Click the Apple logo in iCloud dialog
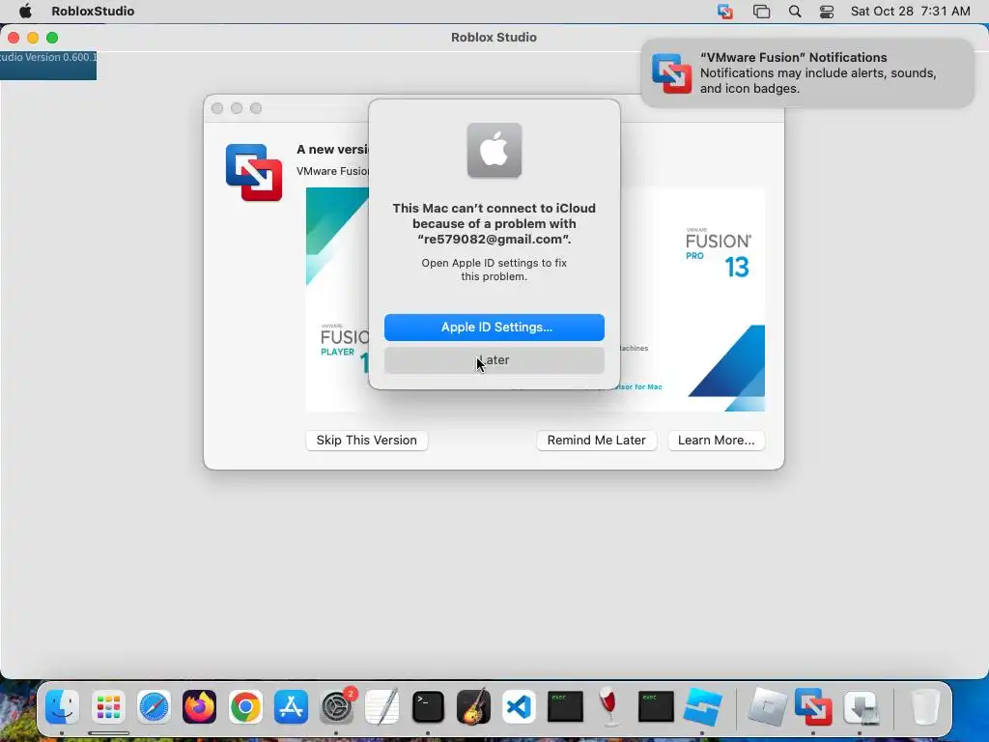989x742 pixels. pos(494,150)
